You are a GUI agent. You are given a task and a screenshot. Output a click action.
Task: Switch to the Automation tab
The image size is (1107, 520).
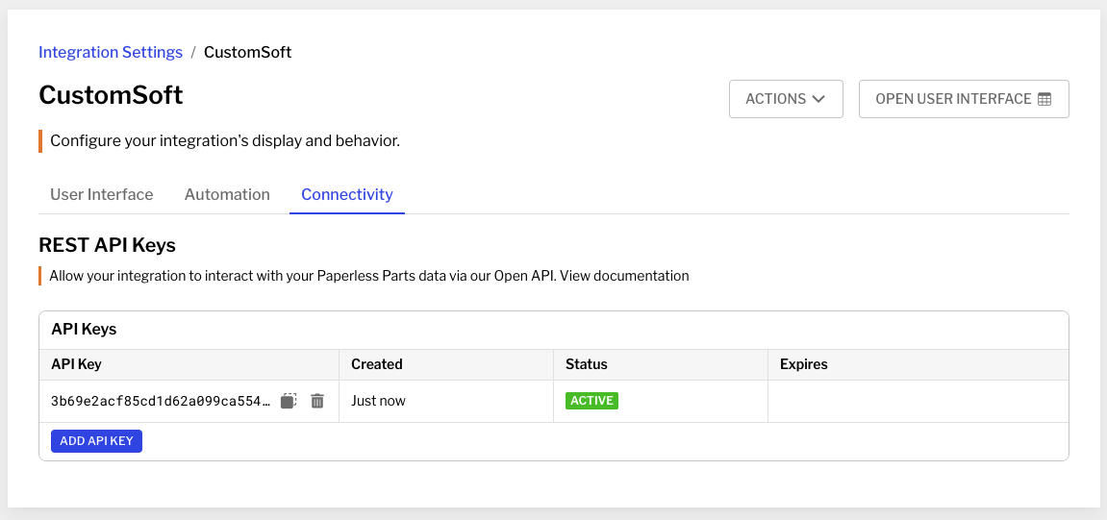(227, 194)
